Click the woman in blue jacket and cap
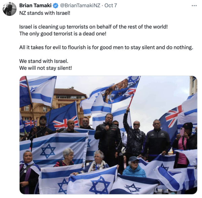This screenshot has height=198, width=202. coord(134,167)
